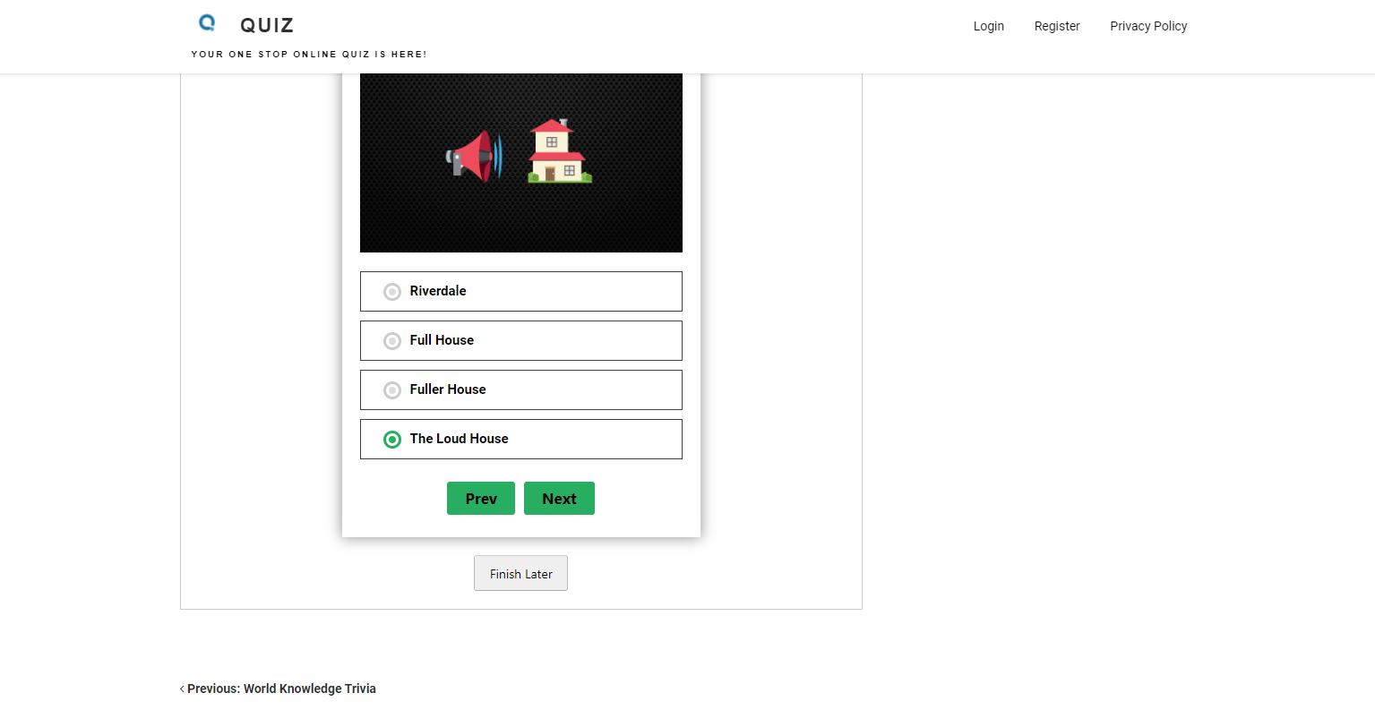The height and width of the screenshot is (710, 1375).
Task: Click the Prev button
Action: click(x=481, y=499)
